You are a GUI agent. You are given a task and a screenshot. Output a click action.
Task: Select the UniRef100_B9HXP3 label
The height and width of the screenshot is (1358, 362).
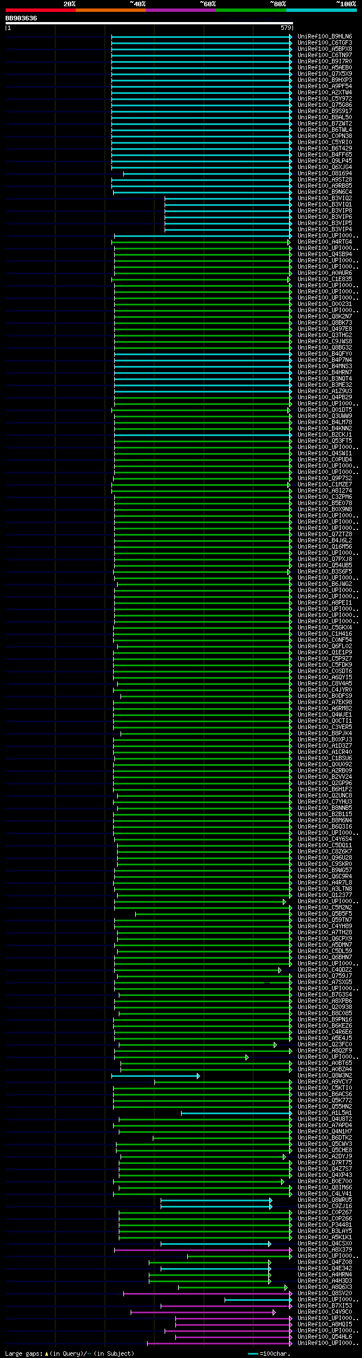tap(325, 80)
